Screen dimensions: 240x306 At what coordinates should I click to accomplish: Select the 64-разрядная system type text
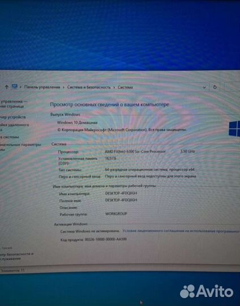(150, 169)
